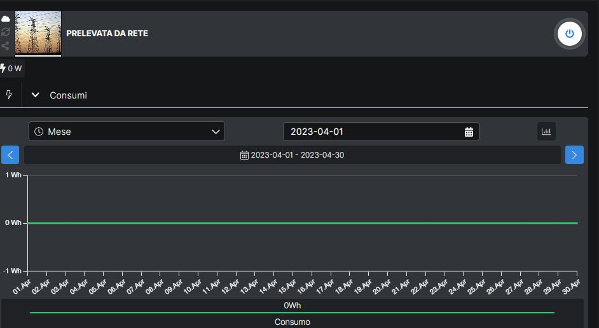This screenshot has height=328, width=599.
Task: Click the clock icon in Mese selector
Action: pyautogui.click(x=39, y=132)
